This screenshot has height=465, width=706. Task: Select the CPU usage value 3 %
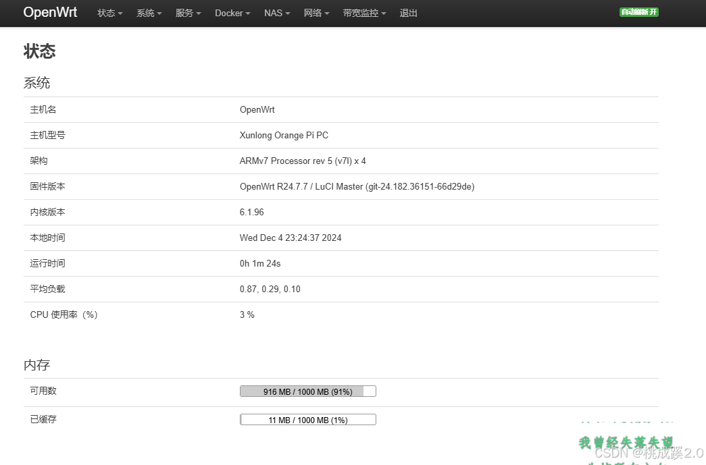(x=247, y=314)
